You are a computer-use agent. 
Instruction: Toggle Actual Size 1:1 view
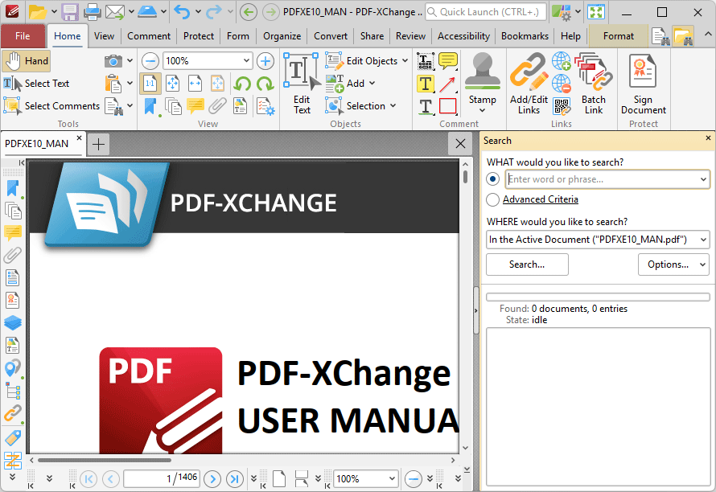[x=150, y=84]
